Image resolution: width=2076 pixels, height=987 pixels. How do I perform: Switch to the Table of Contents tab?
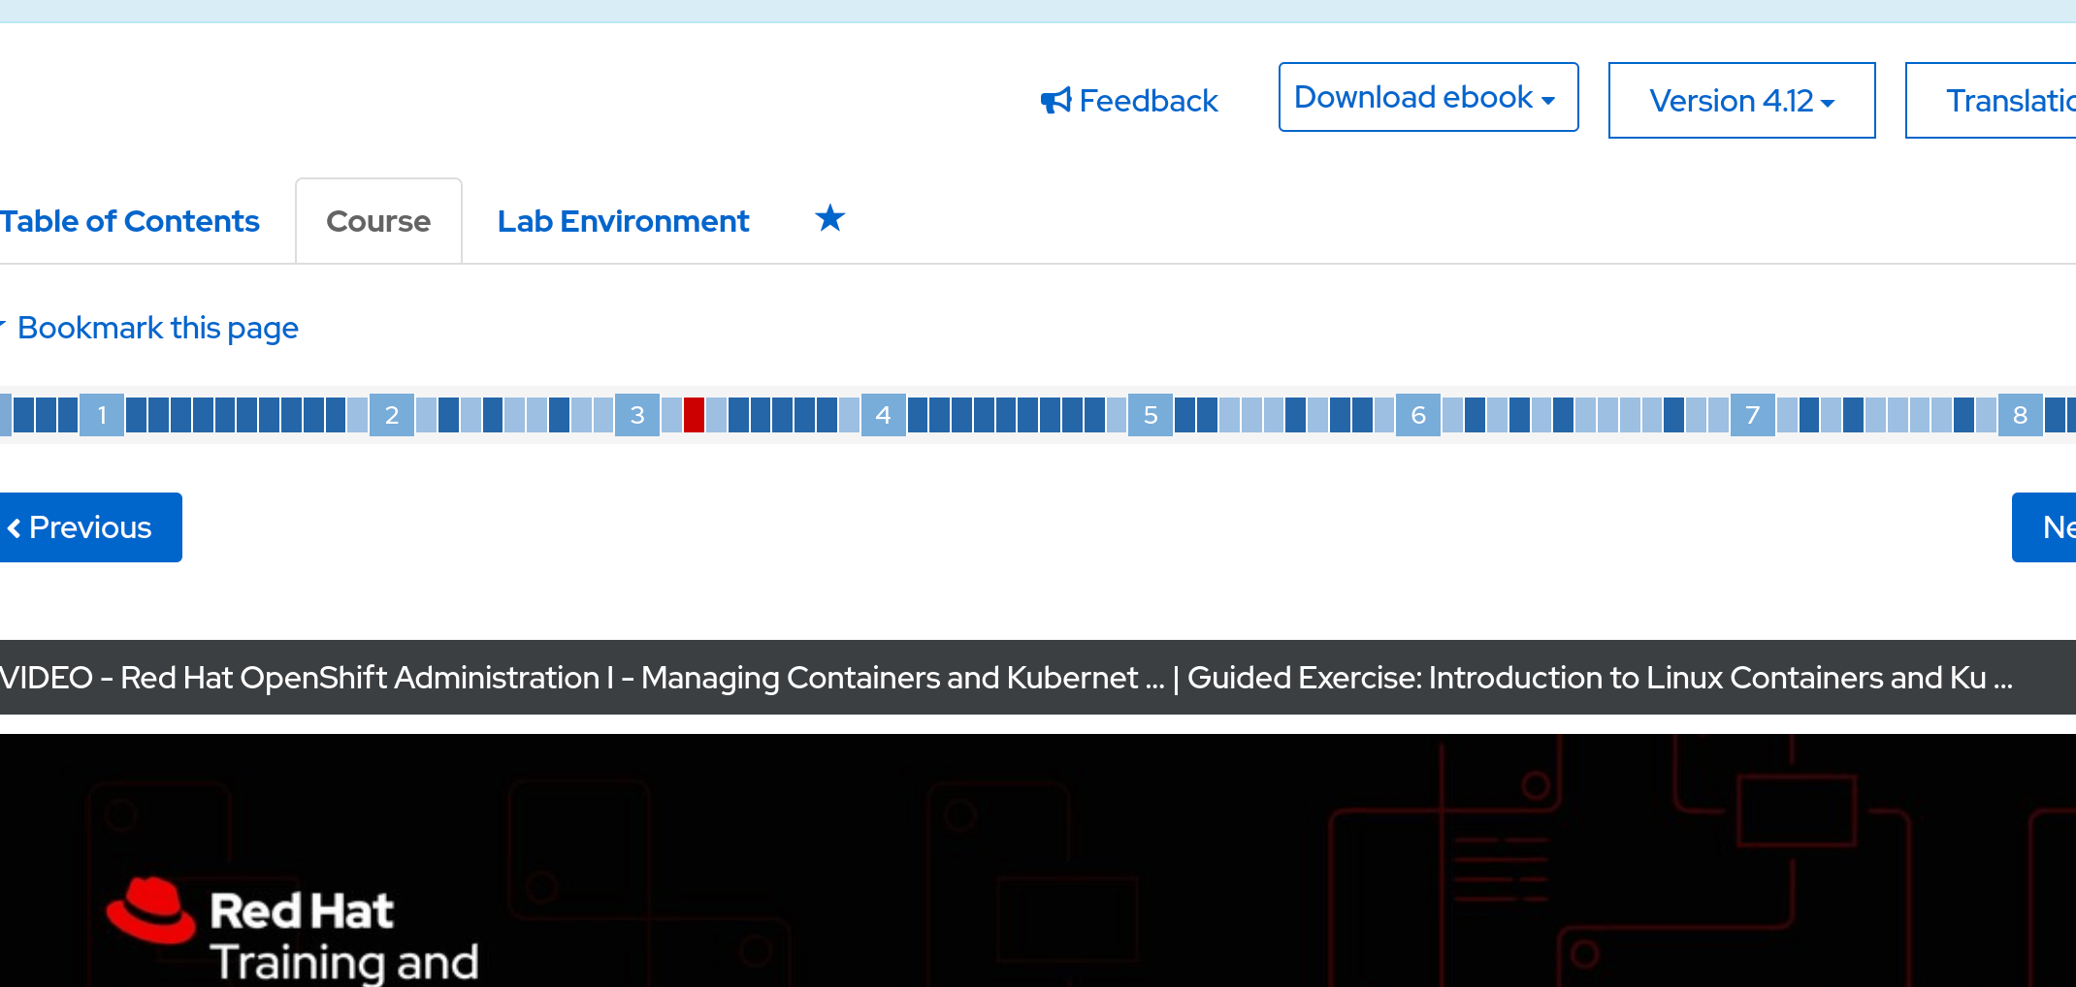click(x=130, y=221)
